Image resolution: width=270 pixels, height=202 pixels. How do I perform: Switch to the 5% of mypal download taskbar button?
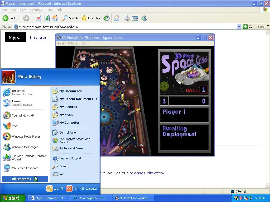[x=91, y=198]
